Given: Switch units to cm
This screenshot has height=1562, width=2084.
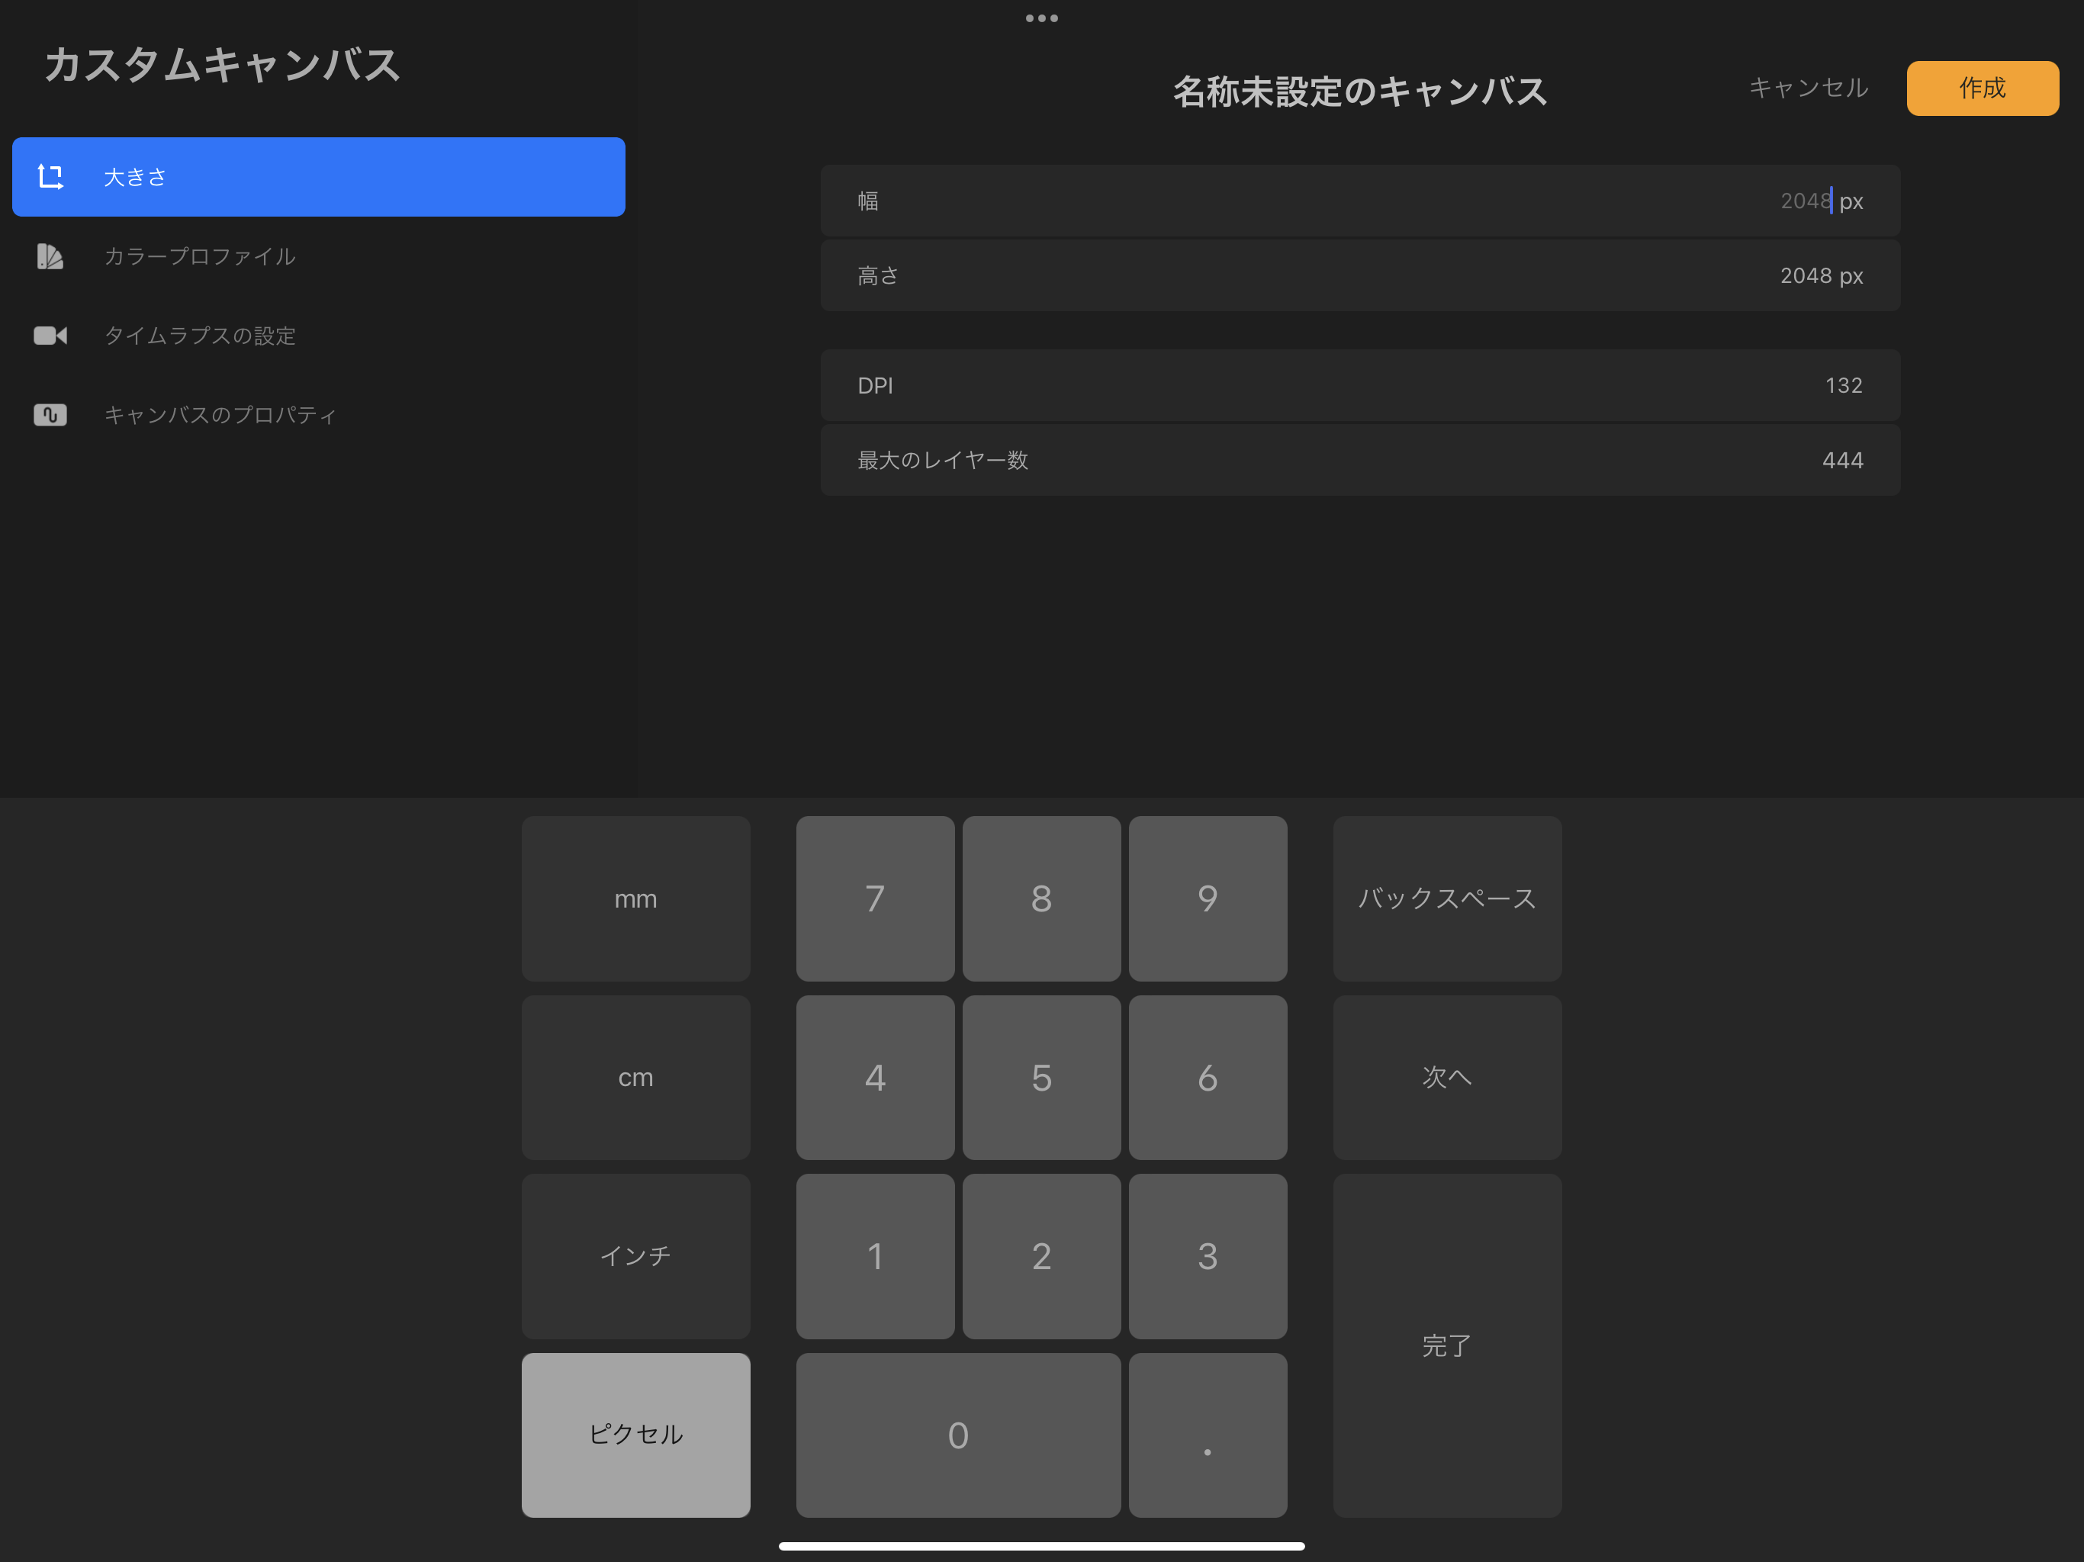Looking at the screenshot, I should 635,1077.
